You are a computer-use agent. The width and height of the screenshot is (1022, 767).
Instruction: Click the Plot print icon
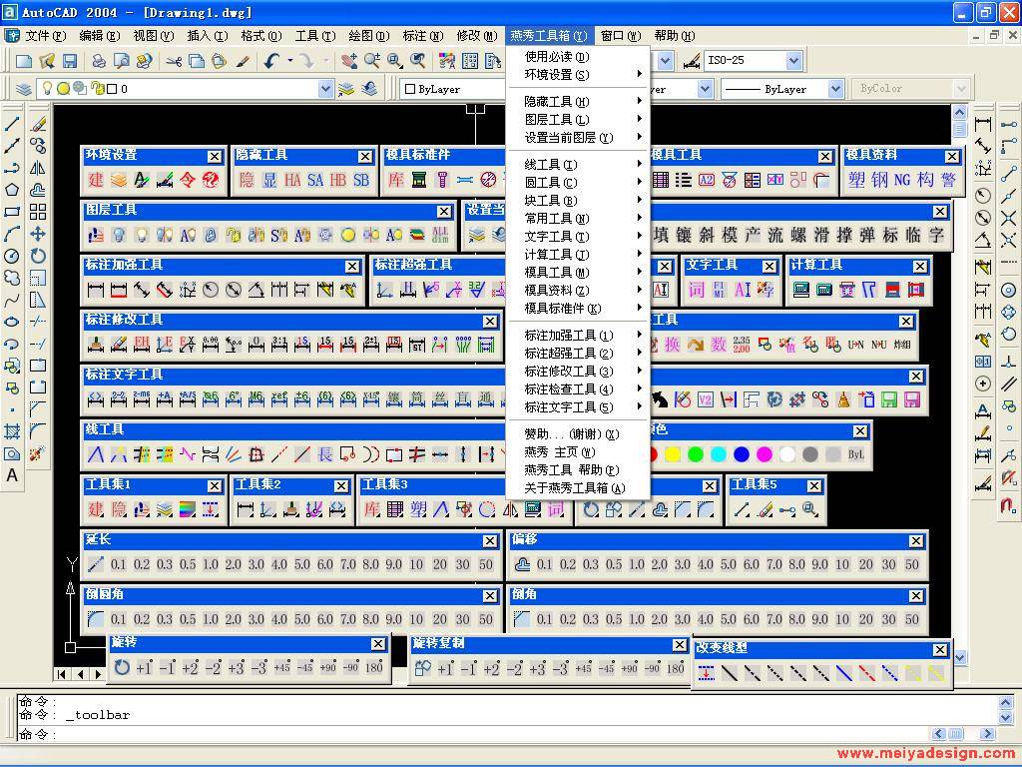[99, 61]
